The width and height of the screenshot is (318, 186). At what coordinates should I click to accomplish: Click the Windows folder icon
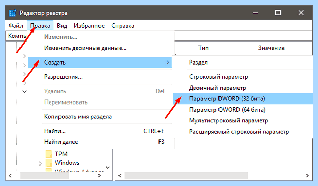49,163
